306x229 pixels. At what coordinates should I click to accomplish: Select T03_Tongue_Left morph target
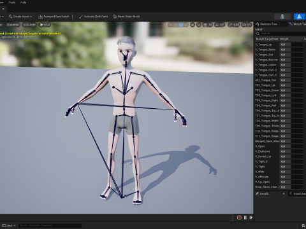266,95
